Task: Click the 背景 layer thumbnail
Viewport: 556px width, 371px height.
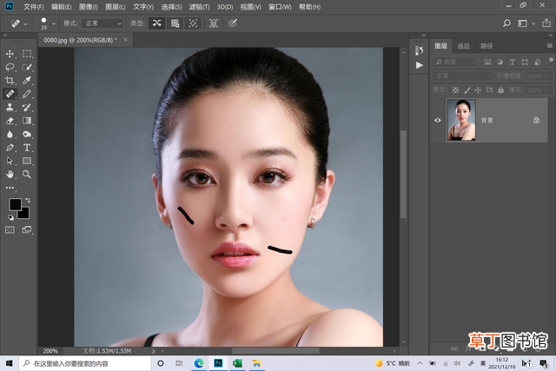Action: coord(461,120)
